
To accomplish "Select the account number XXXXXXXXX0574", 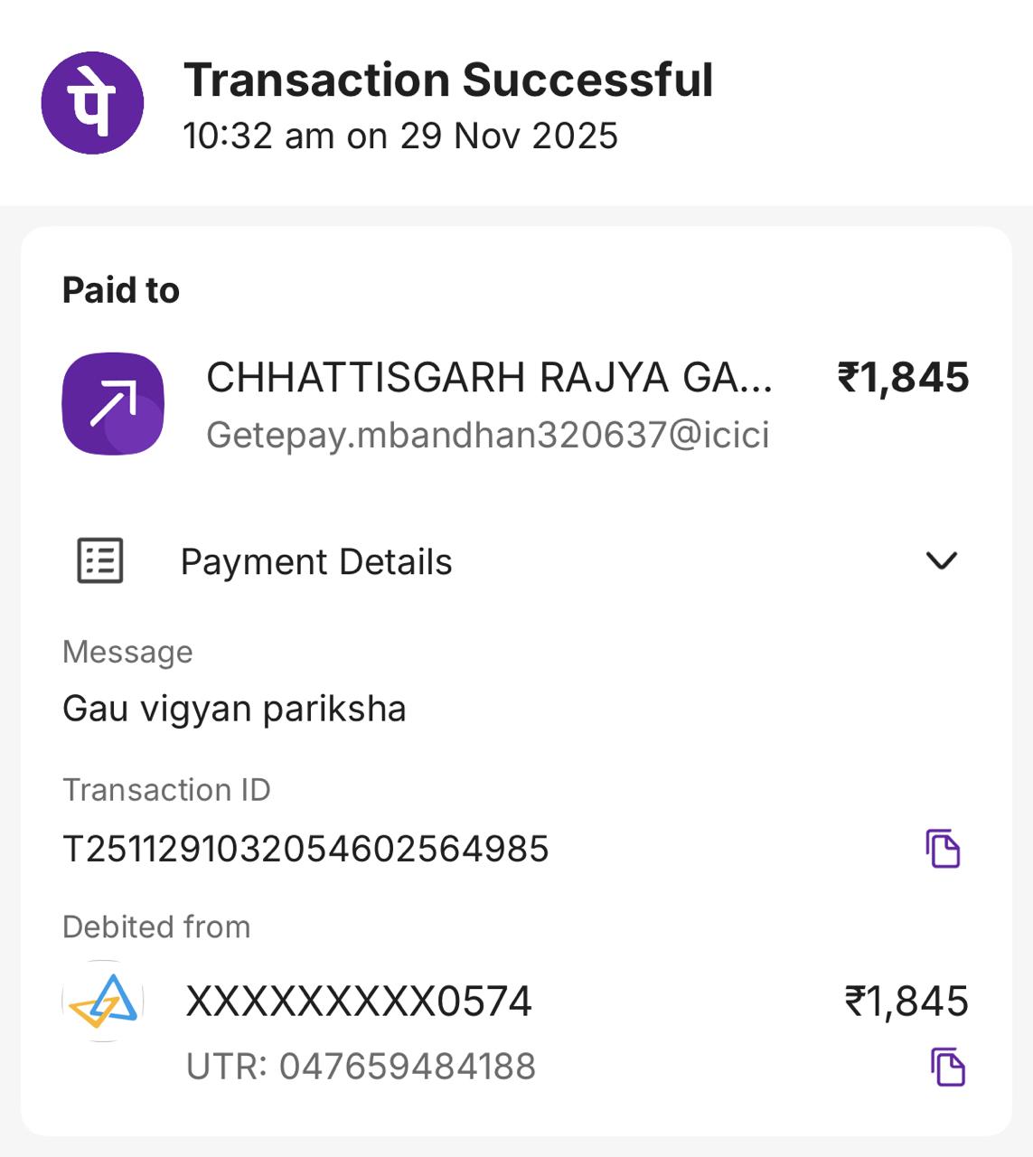I will [x=359, y=1002].
